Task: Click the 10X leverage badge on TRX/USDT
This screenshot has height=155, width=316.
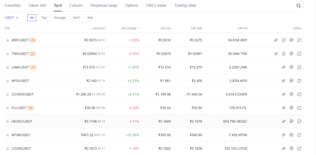Action: coord(32,54)
